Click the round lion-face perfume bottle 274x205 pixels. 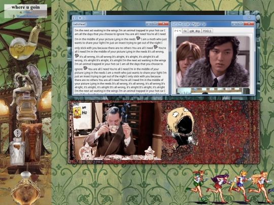(x=26, y=188)
